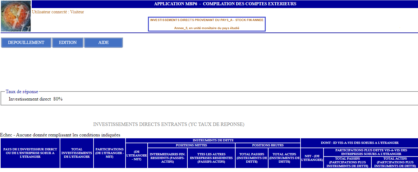Click 'Investissements directs entrants' section heading
The height and width of the screenshot is (172, 418).
tap(169, 124)
